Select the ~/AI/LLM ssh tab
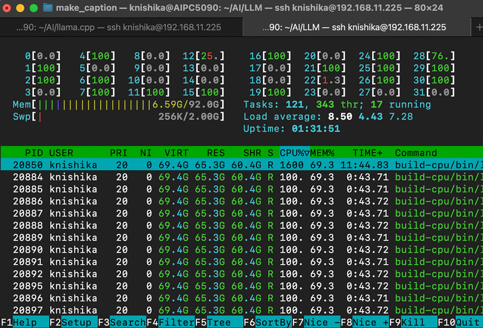Screen dimensions: 483x328 point(357,27)
